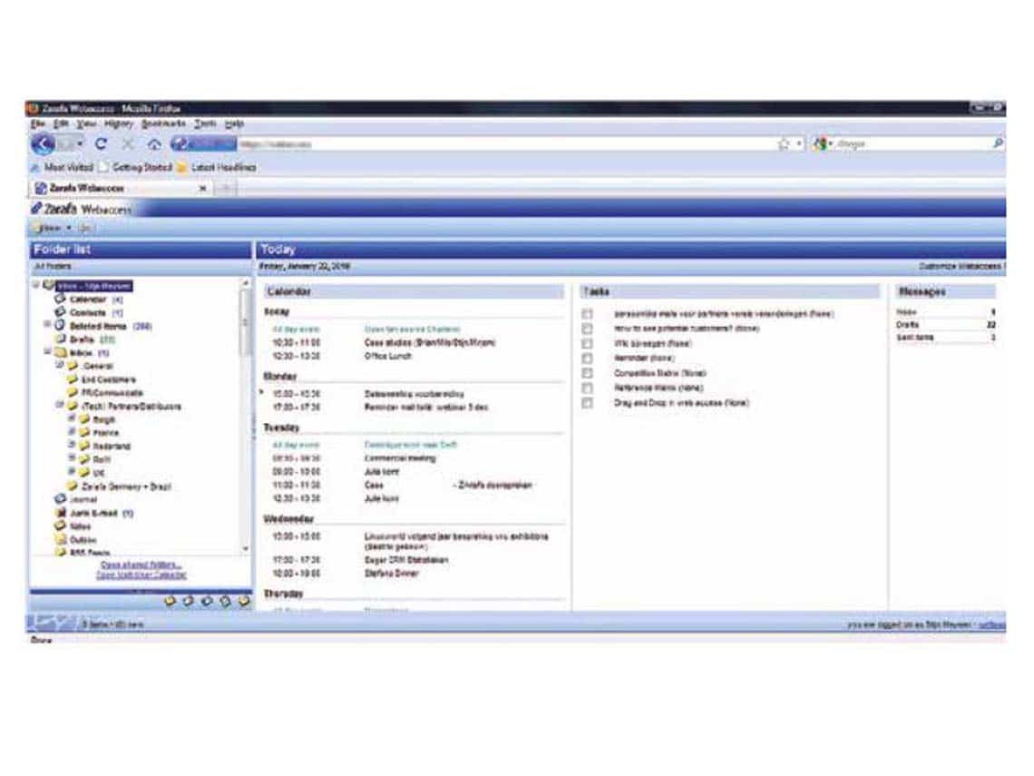Click the Notes folder icon
The image size is (1034, 776).
60,526
